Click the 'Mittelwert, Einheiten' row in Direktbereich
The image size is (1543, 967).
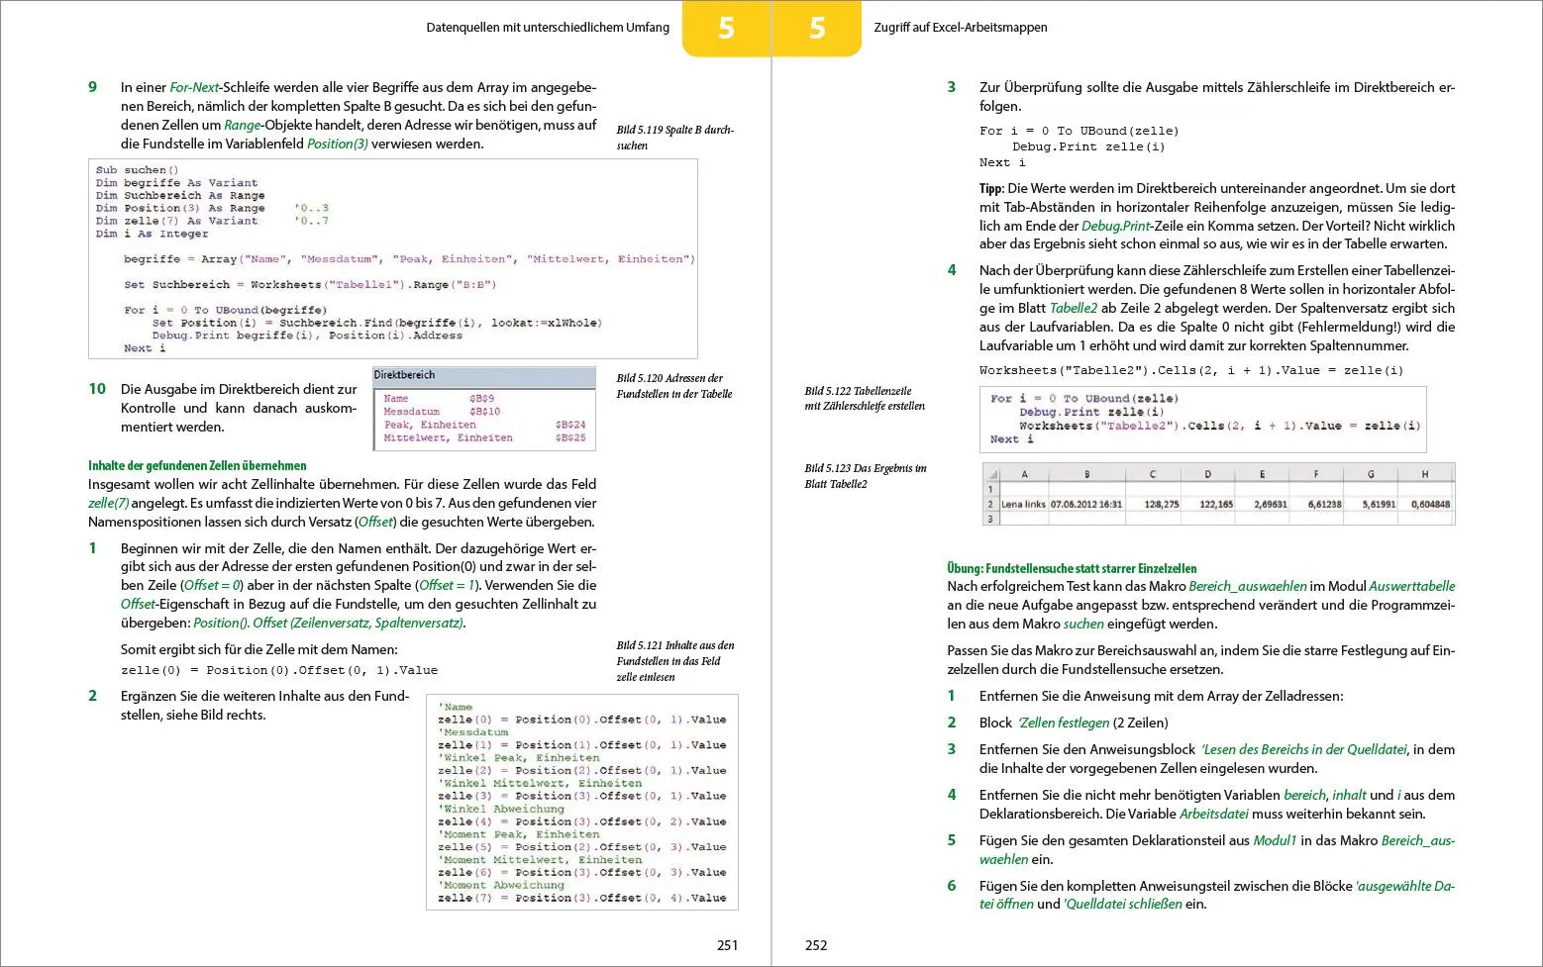point(484,437)
